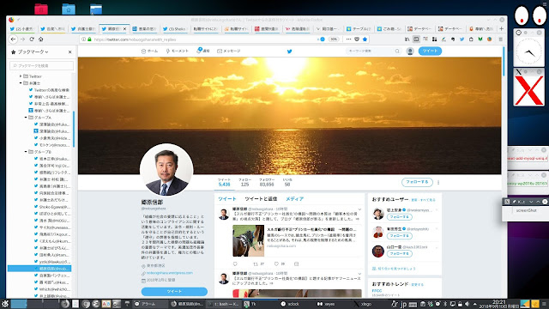The height and width of the screenshot is (309, 549).
Task: Click the blue ツイート button in the header
Action: click(430, 51)
